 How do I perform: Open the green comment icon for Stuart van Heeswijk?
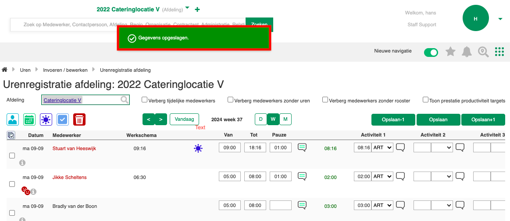coord(302,147)
